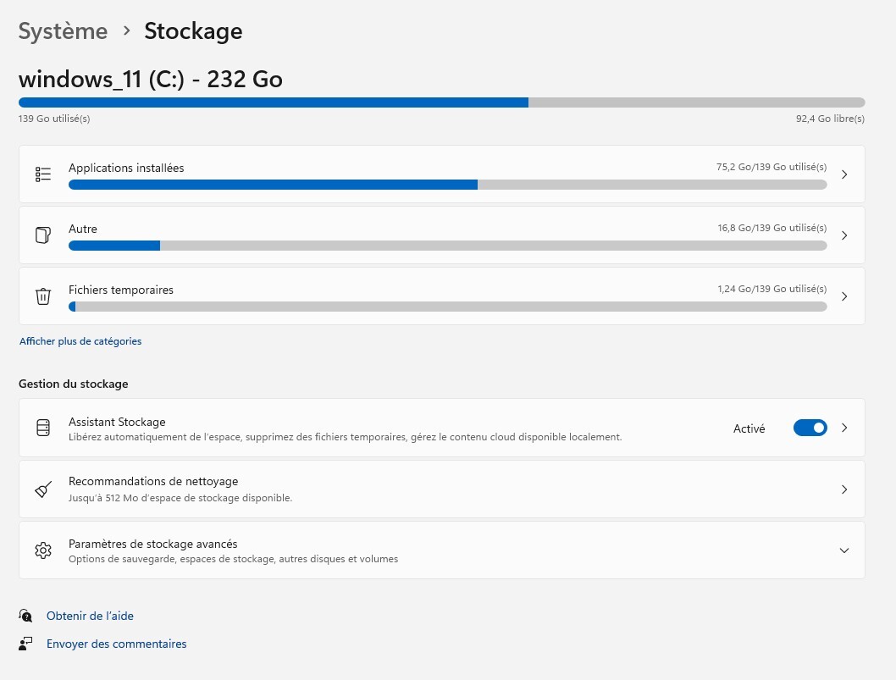
Task: Click the Stockage breadcrumb title
Action: [193, 31]
